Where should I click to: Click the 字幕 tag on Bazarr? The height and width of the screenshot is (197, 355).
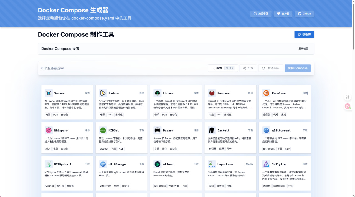click(x=157, y=149)
